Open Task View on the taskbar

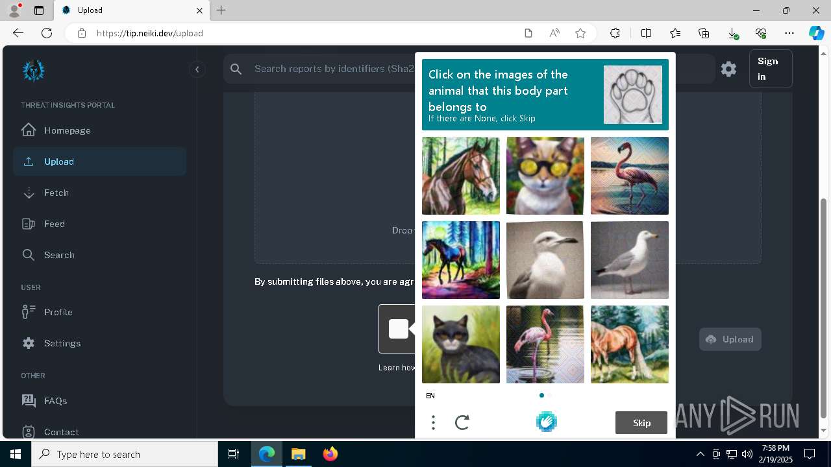[234, 454]
